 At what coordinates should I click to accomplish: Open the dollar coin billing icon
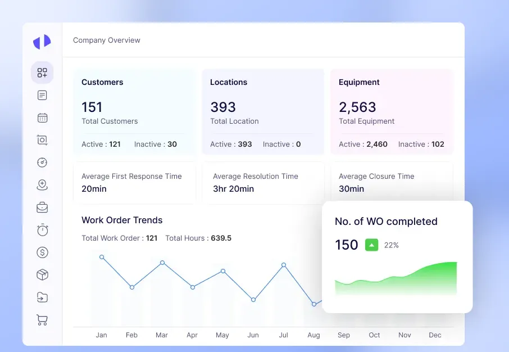tap(43, 252)
